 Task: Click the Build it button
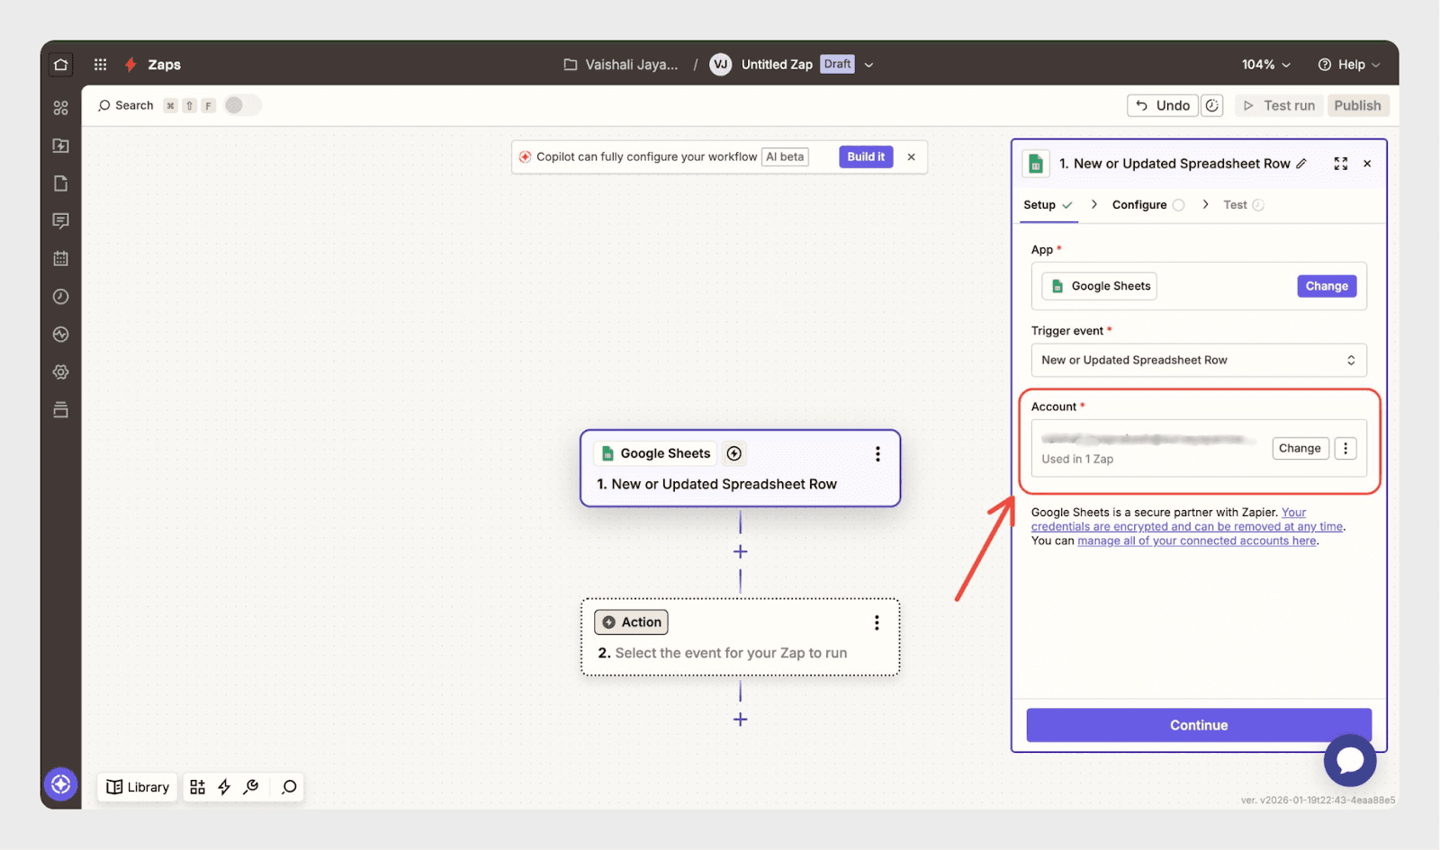click(x=865, y=157)
